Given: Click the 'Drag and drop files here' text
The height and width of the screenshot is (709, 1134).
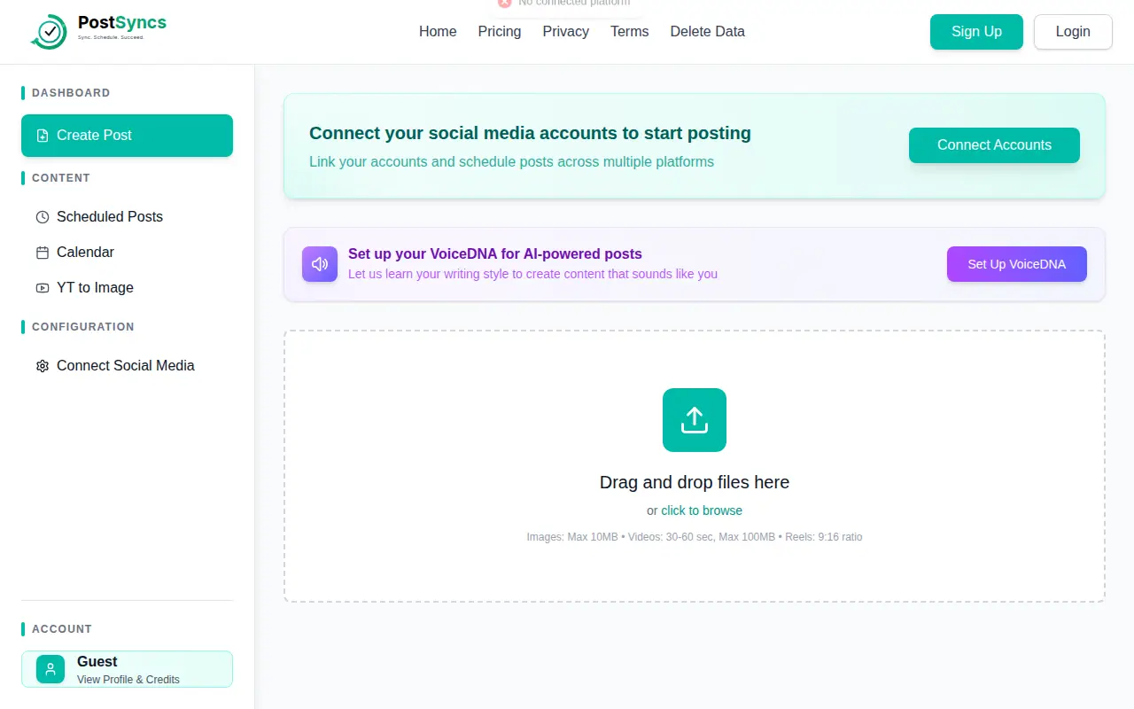Looking at the screenshot, I should (x=695, y=482).
